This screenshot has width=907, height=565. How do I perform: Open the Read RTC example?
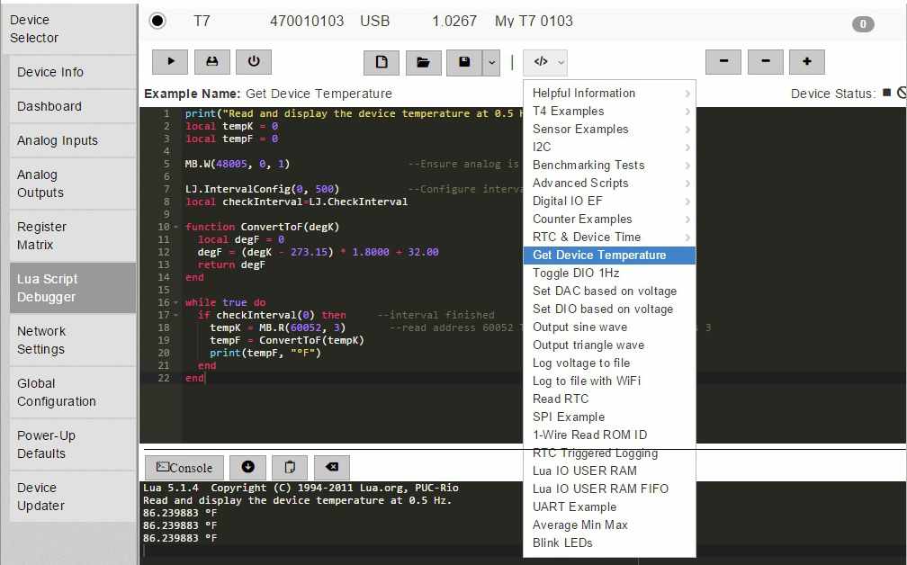pyautogui.click(x=561, y=399)
